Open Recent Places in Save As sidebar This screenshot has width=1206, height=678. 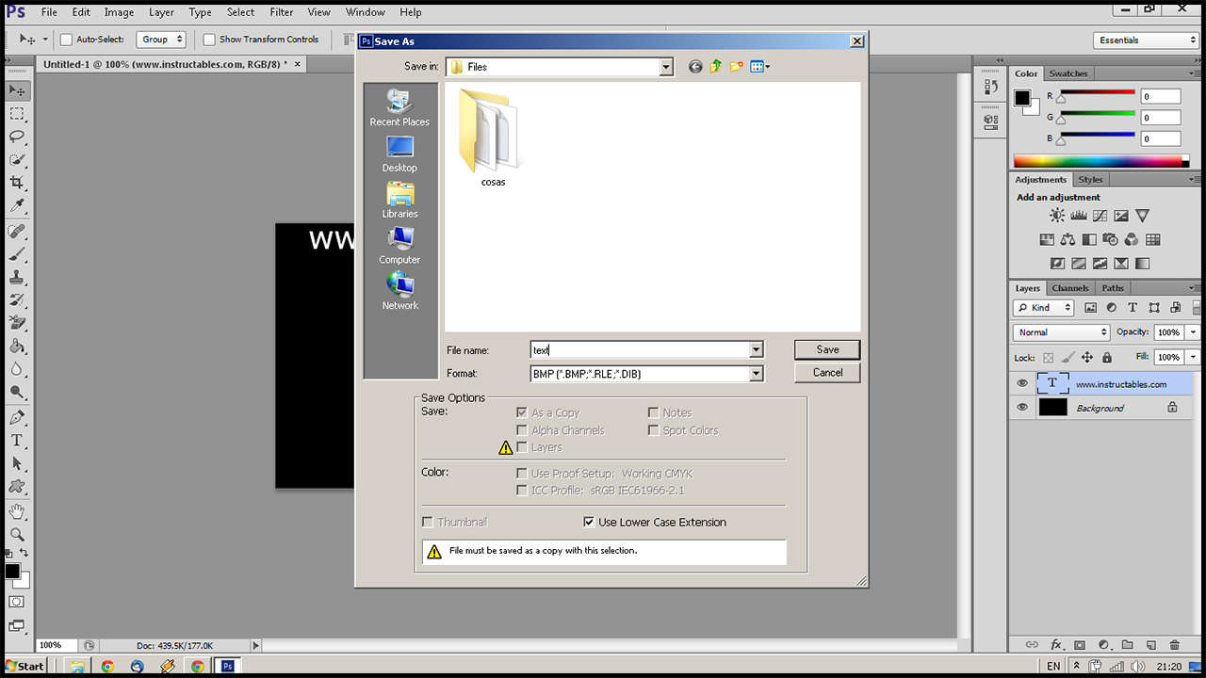click(x=399, y=109)
